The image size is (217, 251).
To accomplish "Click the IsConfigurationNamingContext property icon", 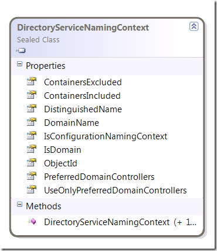I will tap(32, 135).
